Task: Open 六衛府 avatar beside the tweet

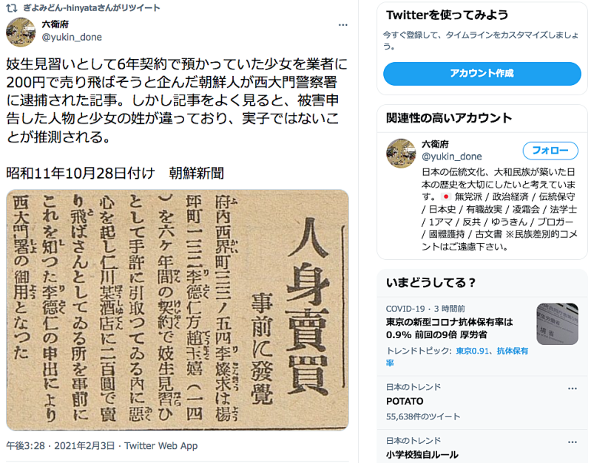Action: (x=21, y=32)
